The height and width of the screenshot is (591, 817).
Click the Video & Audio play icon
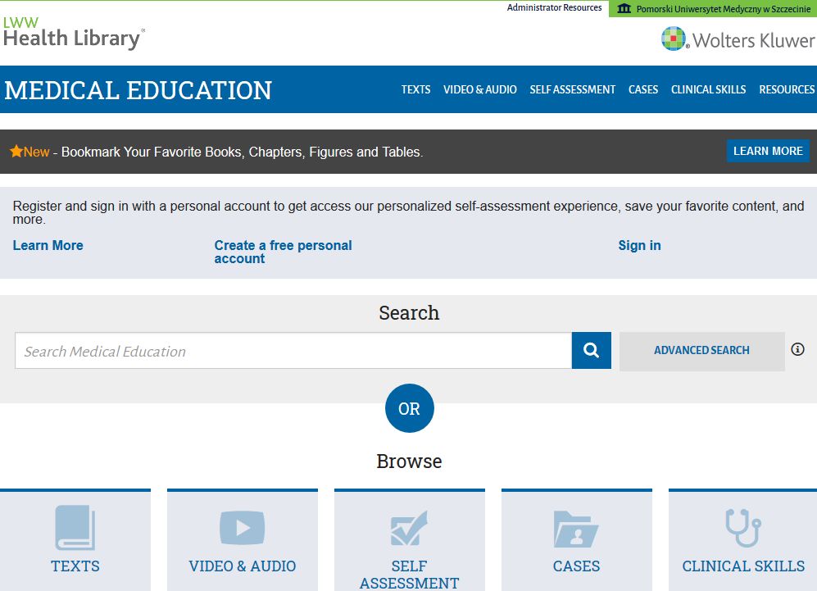point(242,527)
